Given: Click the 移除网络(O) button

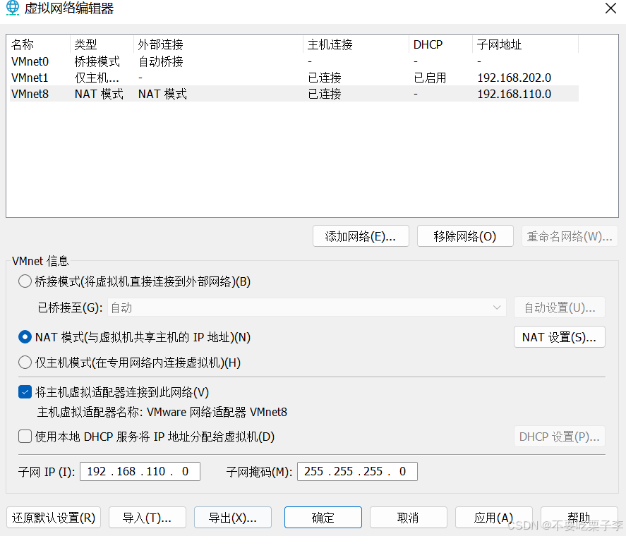Looking at the screenshot, I should point(465,236).
